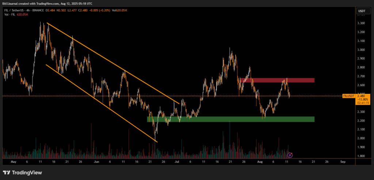Viewport: 374px width, 180px height.
Task: Click the 3.300 price scale level
Action: pos(361,23)
